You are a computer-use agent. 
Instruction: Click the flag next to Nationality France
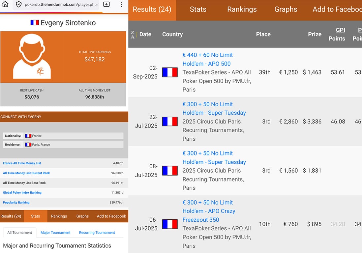click(28, 136)
